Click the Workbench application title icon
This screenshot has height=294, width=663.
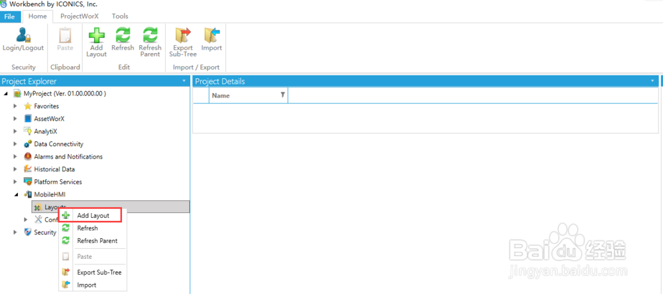point(4,4)
